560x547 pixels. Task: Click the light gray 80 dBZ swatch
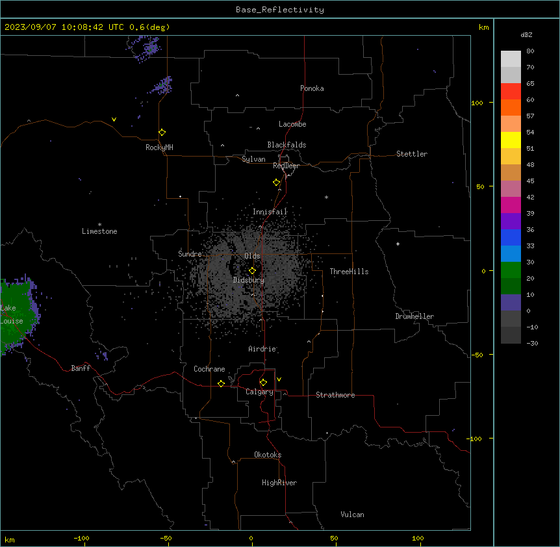click(x=511, y=59)
